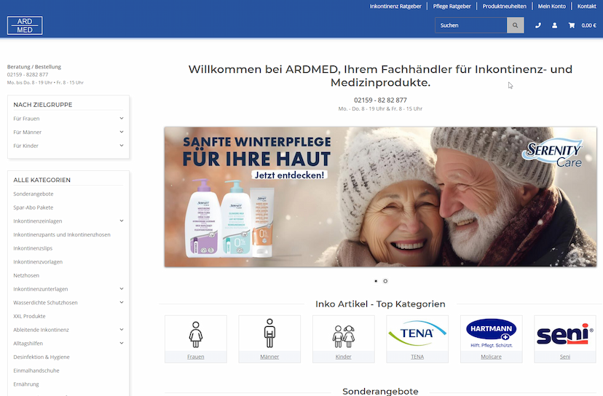Click the Molicare text link
This screenshot has height=396, width=603.
pyautogui.click(x=491, y=357)
